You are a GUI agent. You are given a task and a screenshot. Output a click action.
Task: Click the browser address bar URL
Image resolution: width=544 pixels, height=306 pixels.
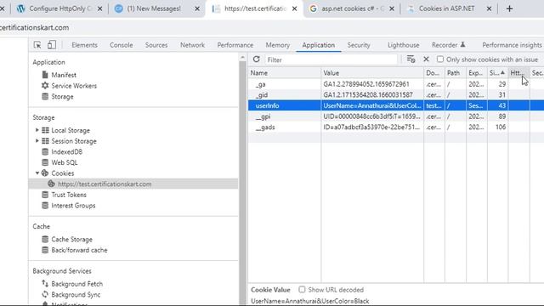pos(34,27)
